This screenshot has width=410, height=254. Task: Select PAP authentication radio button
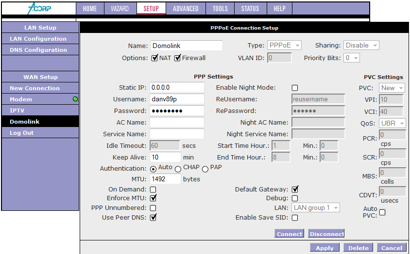[x=205, y=169]
